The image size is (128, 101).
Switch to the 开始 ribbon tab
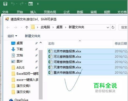pyautogui.click(x=20, y=12)
